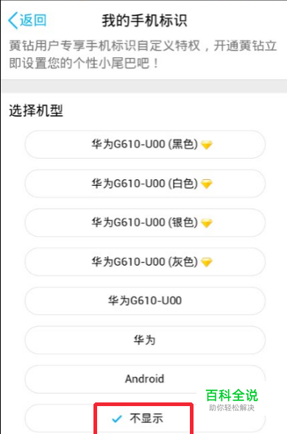Click the blue checkmark next to 不显示

coord(117,419)
